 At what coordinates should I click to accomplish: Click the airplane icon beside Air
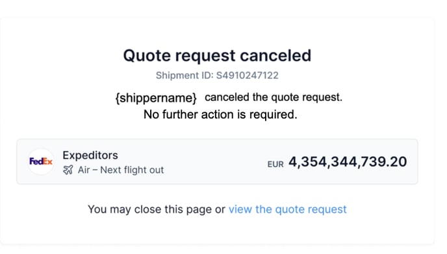(68, 170)
